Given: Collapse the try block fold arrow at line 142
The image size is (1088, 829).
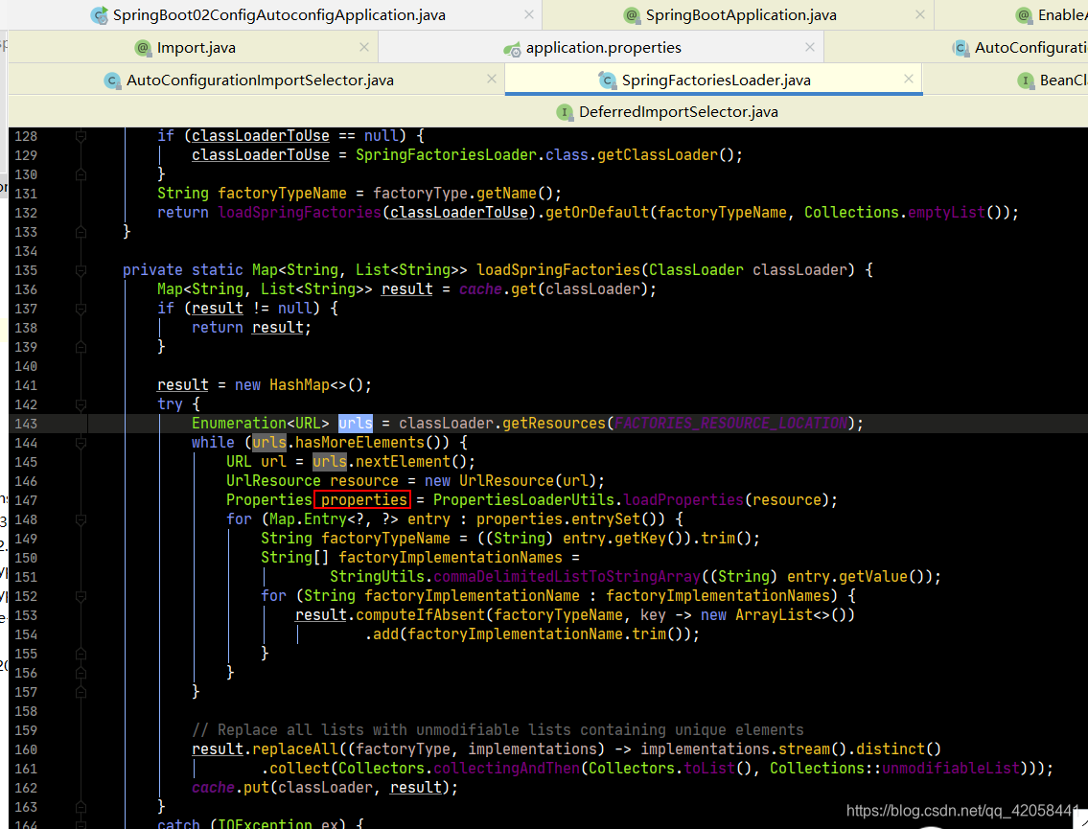Looking at the screenshot, I should coord(81,403).
